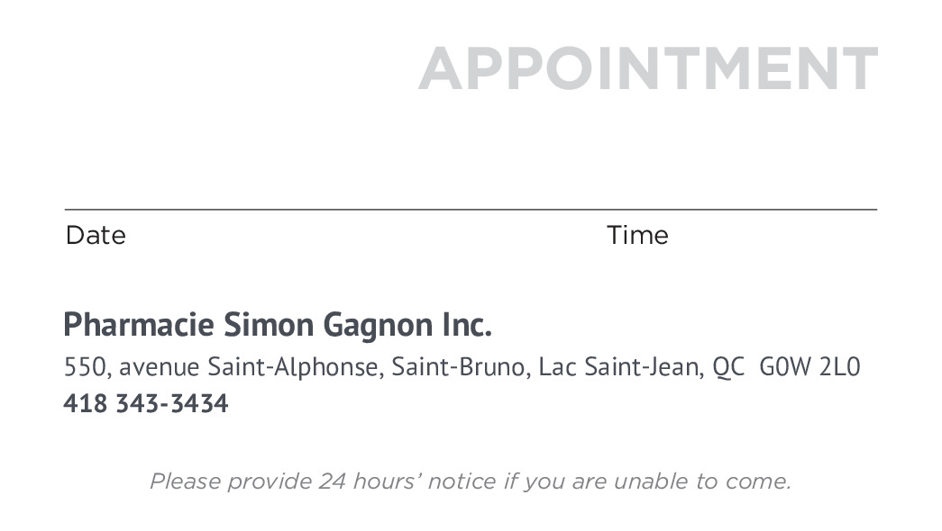Click the Date label

click(96, 236)
